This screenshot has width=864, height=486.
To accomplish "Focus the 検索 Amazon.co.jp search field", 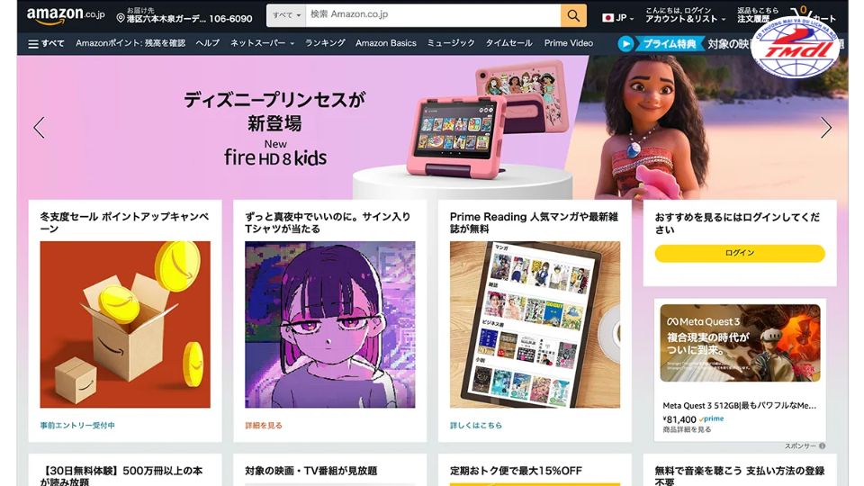I will tap(433, 15).
